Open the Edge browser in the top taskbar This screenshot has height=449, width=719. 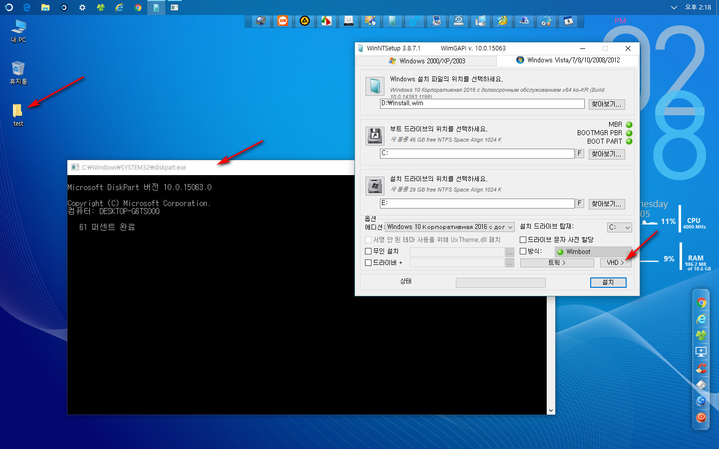(x=27, y=7)
